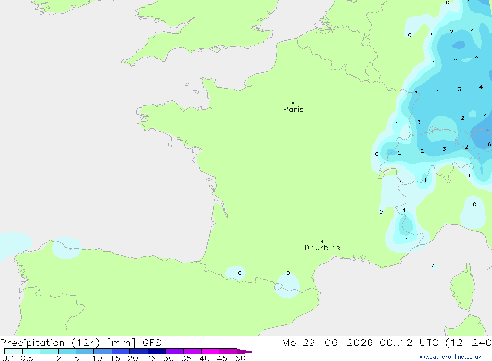The height and width of the screenshot is (361, 492).
Task: Choose the 25–30 mm navy legend swatch
Action: click(156, 351)
